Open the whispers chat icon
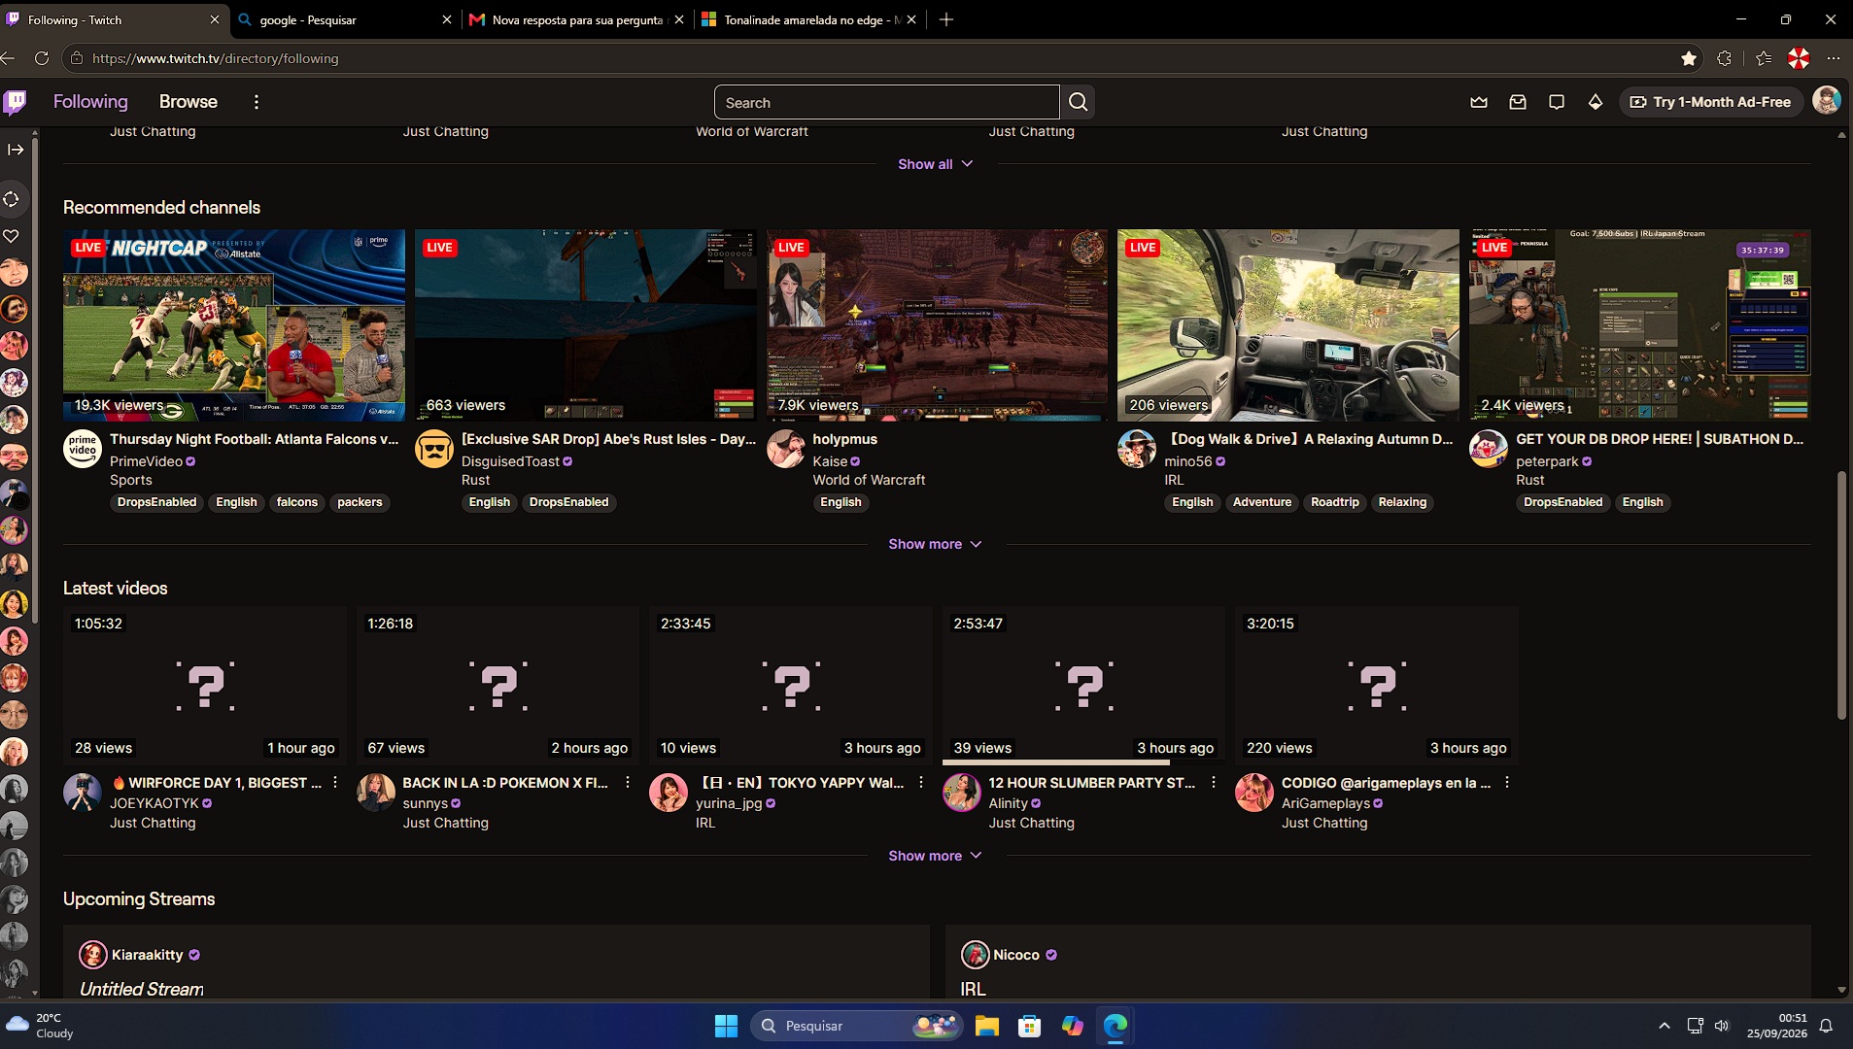1853x1049 pixels. click(1557, 102)
